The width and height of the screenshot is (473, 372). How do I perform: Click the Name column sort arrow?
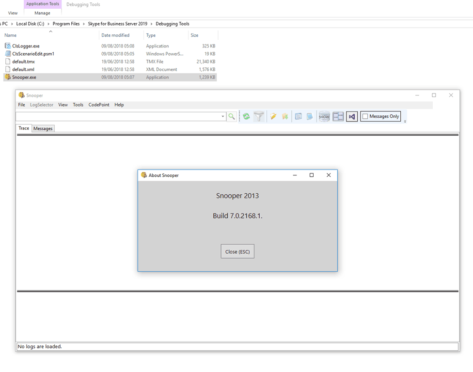click(x=51, y=31)
